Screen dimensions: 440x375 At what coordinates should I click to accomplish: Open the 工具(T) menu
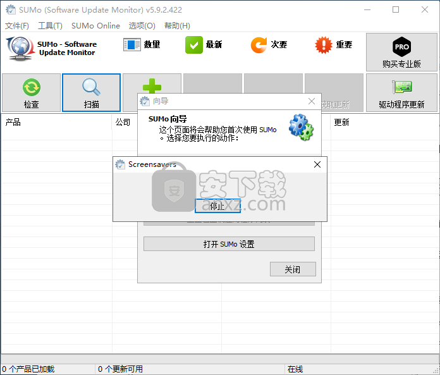(50, 26)
